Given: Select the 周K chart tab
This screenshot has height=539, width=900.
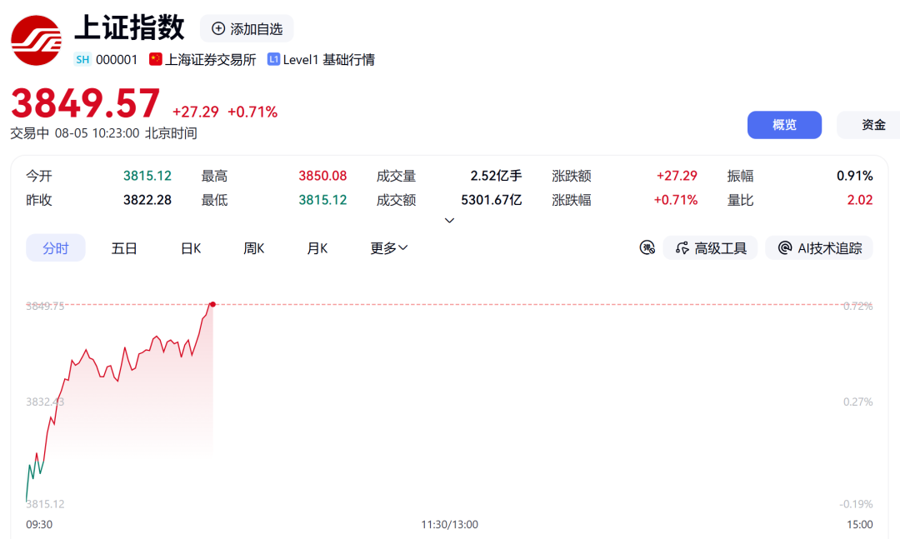Looking at the screenshot, I should tap(253, 248).
